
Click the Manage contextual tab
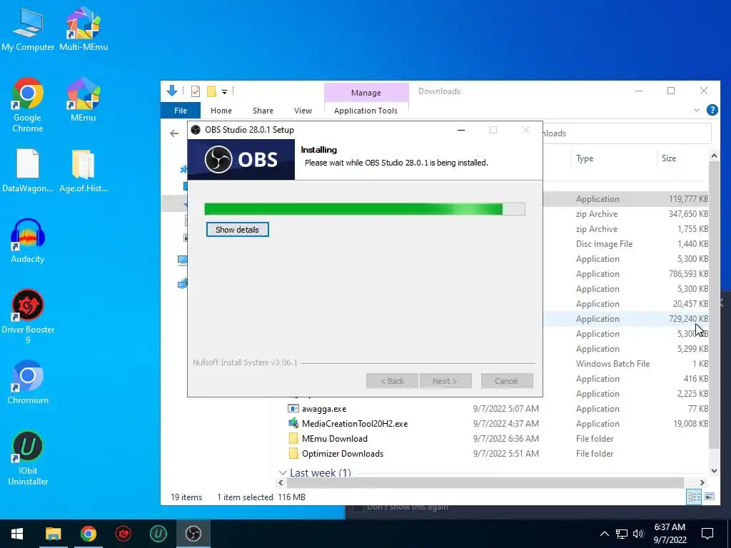(366, 93)
